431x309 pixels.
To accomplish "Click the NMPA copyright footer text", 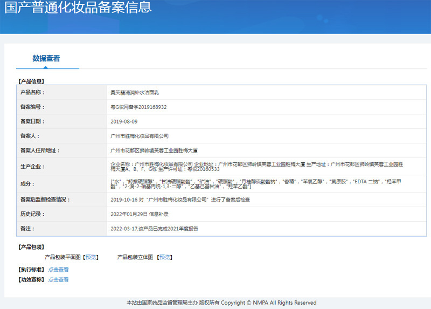I will pos(221,303).
